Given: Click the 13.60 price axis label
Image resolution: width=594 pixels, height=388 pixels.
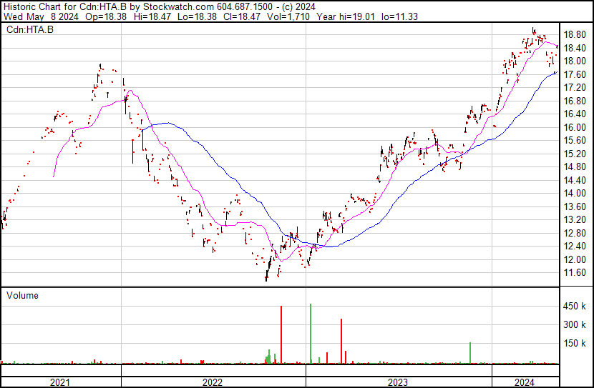Looking at the screenshot, I should pyautogui.click(x=575, y=207).
